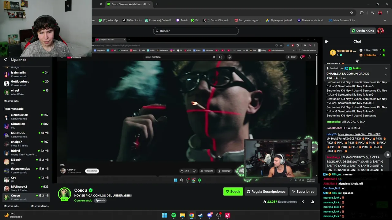The width and height of the screenshot is (392, 220).
Task: Click the Spanish language tag
Action: click(100, 200)
